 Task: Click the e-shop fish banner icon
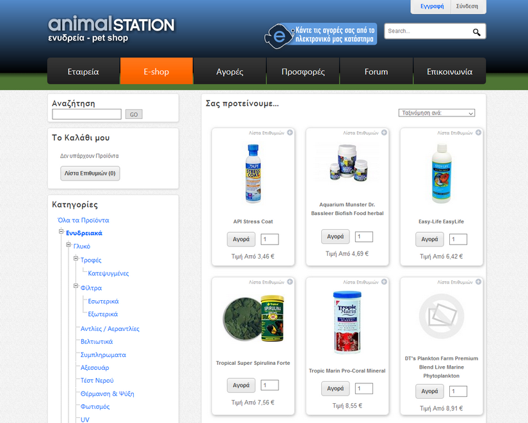tap(278, 35)
